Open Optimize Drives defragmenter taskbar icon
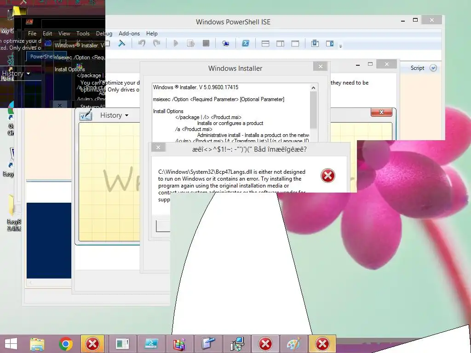The height and width of the screenshot is (353, 471). pyautogui.click(x=179, y=344)
